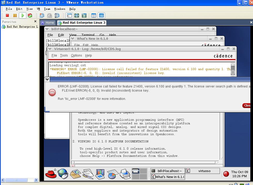Viewport: 253px width, 185px height.
Task: Open window menu arrow of Virtuoso log window
Action: [50, 49]
